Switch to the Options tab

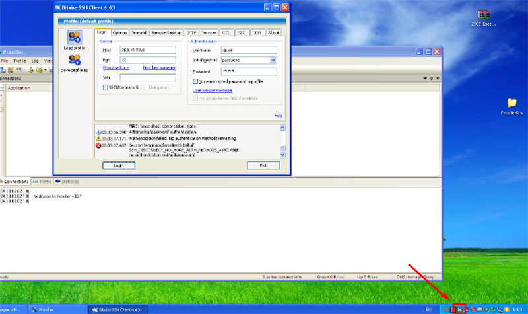tap(119, 32)
